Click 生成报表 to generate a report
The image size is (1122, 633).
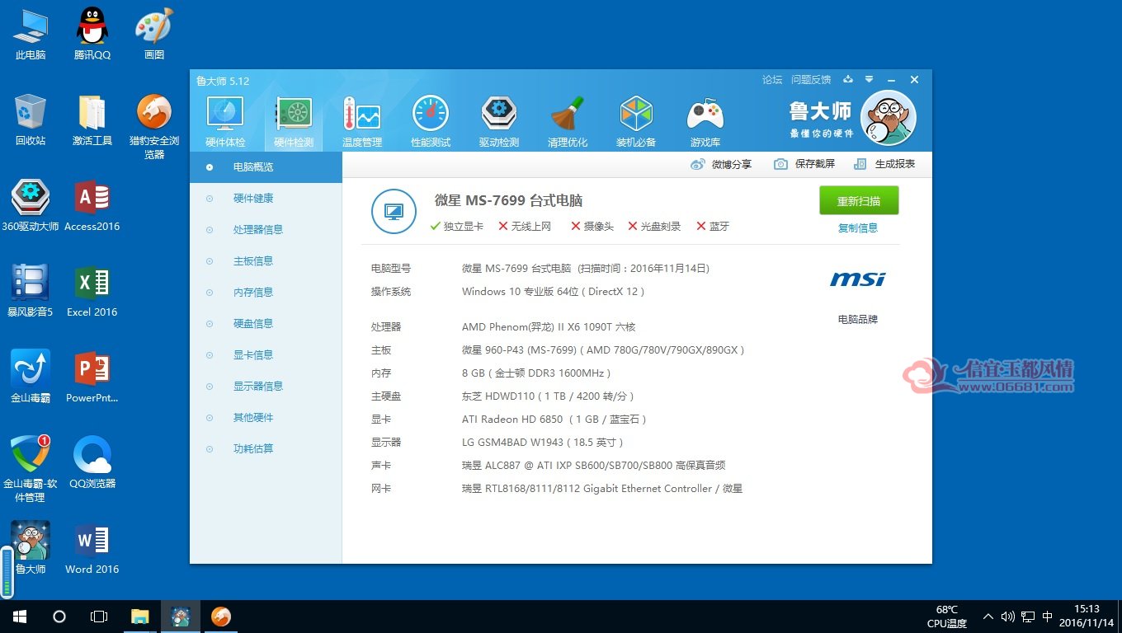pyautogui.click(x=884, y=164)
